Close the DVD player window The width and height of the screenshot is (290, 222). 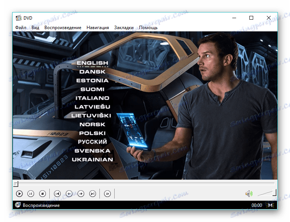[268, 18]
